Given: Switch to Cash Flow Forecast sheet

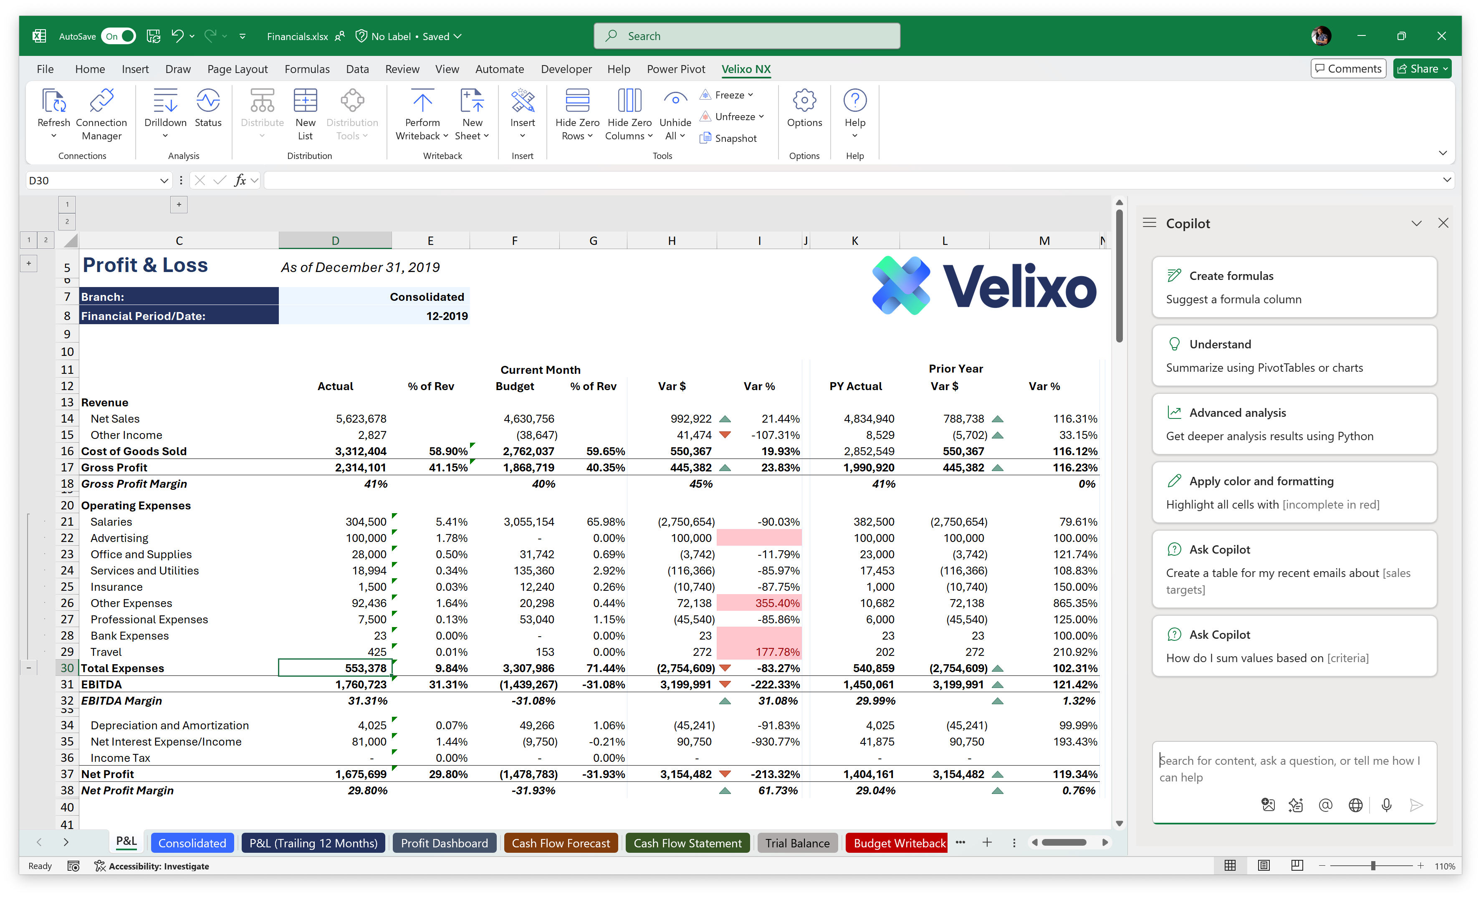Looking at the screenshot, I should tap(560, 843).
